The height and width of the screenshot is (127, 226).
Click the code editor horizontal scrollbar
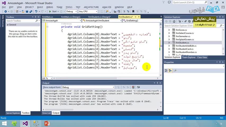(x=87, y=78)
